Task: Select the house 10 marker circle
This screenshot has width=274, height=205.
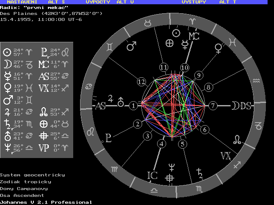Action: pos(185,67)
